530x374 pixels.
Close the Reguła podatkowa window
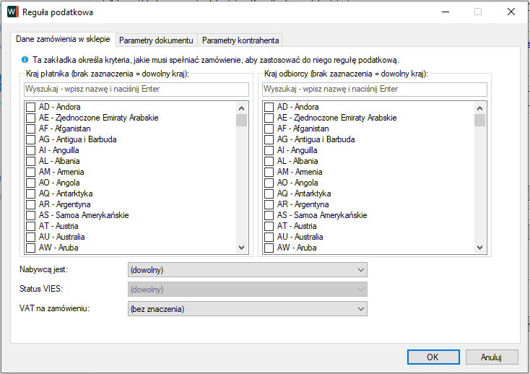tap(511, 12)
